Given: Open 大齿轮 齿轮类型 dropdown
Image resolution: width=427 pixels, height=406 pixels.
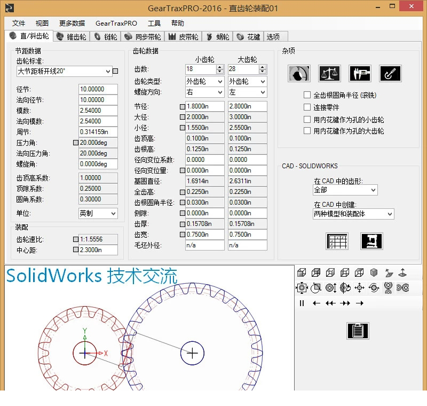Looking at the screenshot, I should tap(247, 81).
